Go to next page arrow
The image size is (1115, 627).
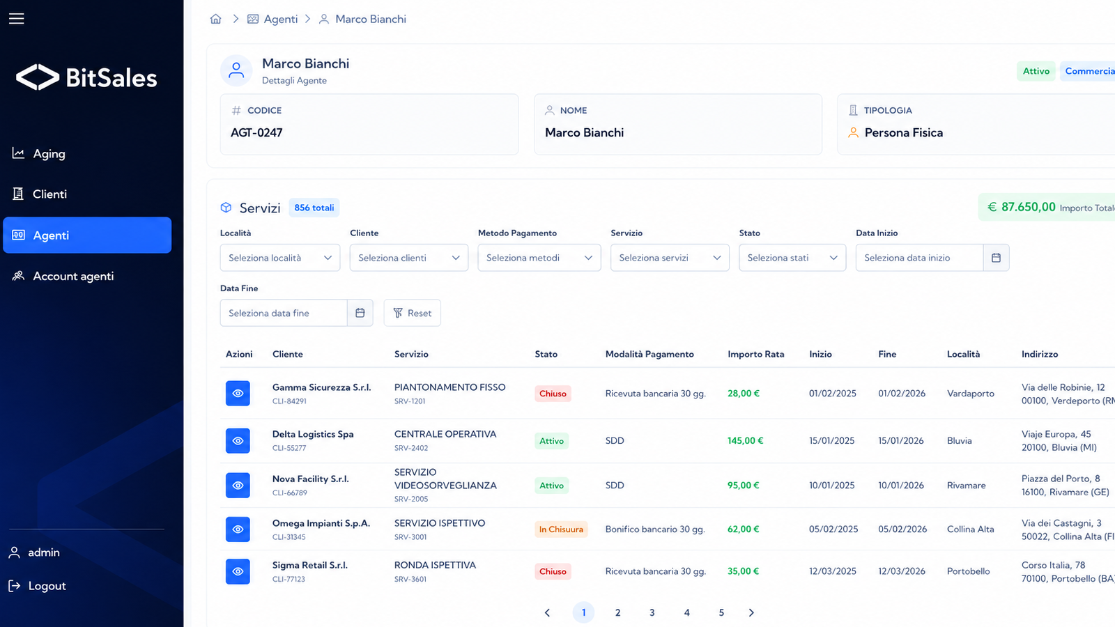click(751, 612)
